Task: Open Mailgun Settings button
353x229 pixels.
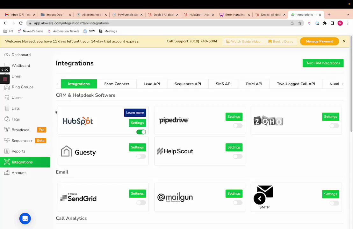Action: coord(234,193)
